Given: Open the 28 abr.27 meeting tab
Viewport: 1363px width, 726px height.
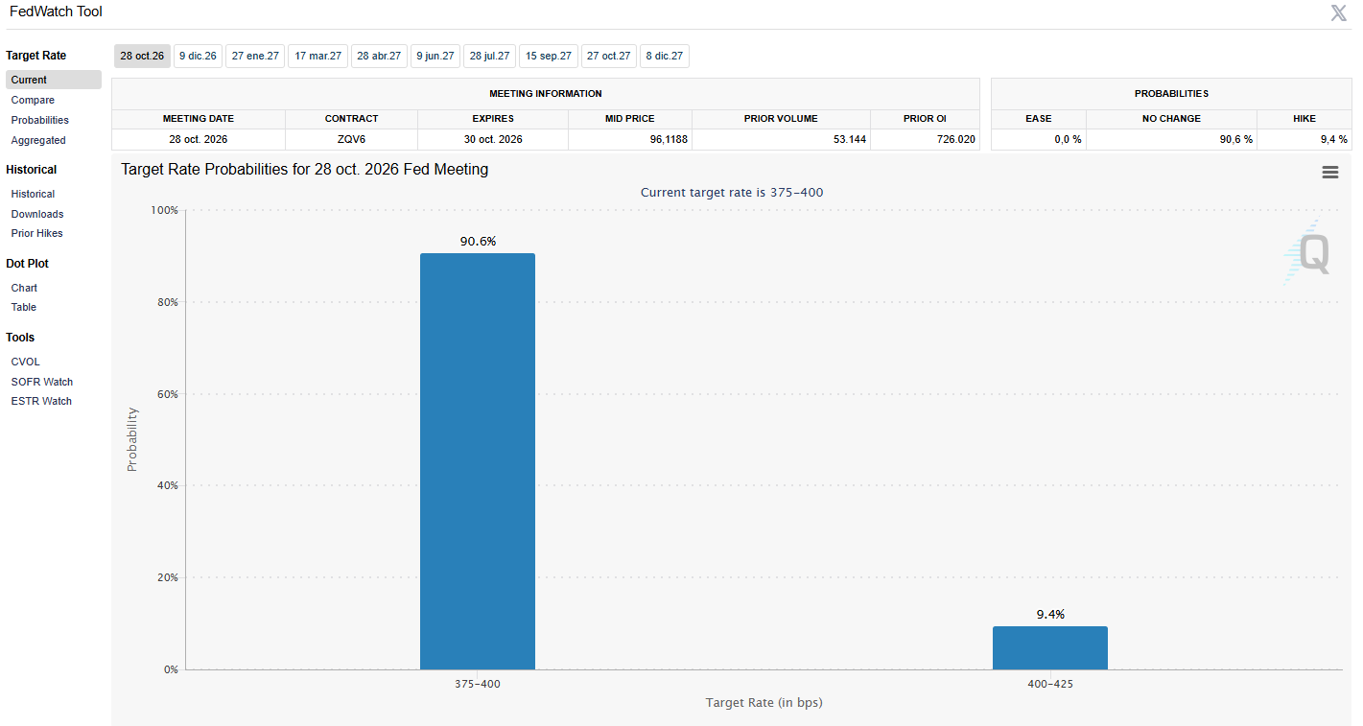Looking at the screenshot, I should click(379, 56).
